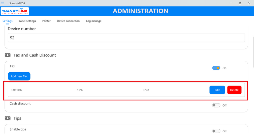The height and width of the screenshot is (134, 254).
Task: Select the Device connection tab
Action: (x=68, y=21)
